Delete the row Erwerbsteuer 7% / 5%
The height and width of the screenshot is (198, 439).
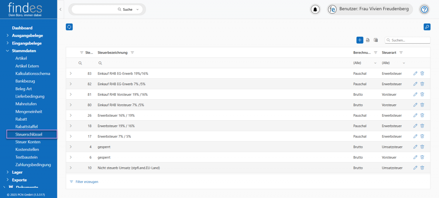422,136
